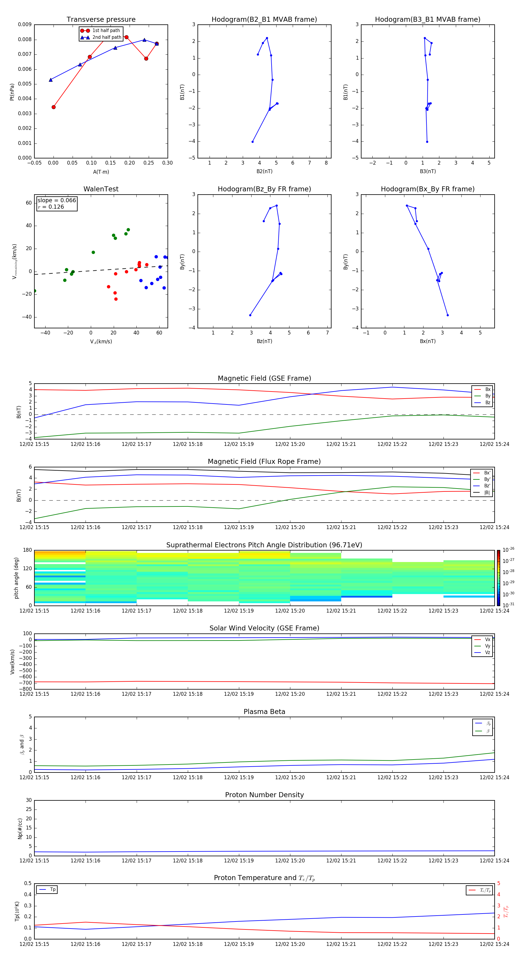Click the '|B|' legend entry in Flux Rope plot
529x970 pixels.
pos(482,493)
